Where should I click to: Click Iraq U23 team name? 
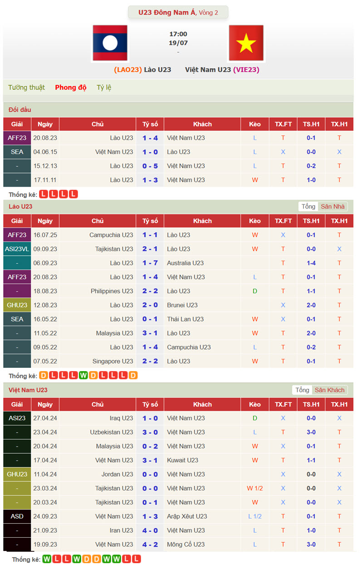pyautogui.click(x=122, y=418)
